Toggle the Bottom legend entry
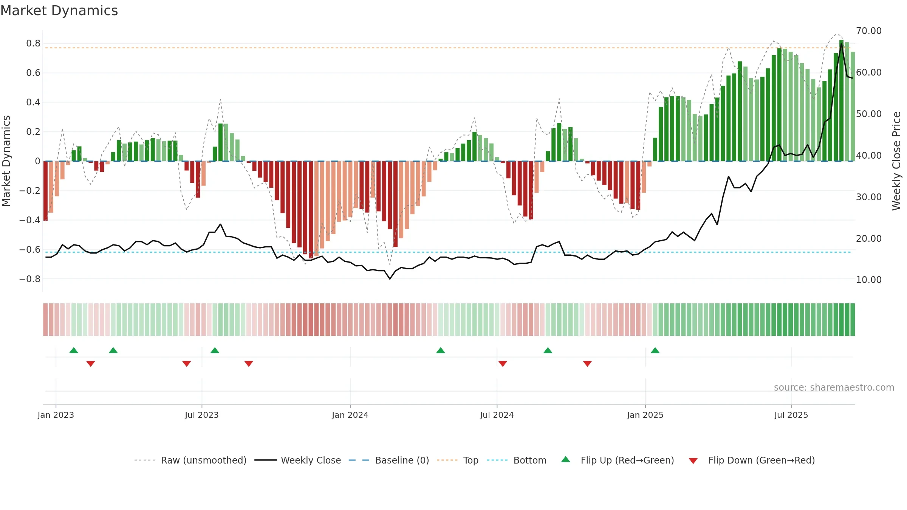The image size is (907, 510). (x=517, y=460)
